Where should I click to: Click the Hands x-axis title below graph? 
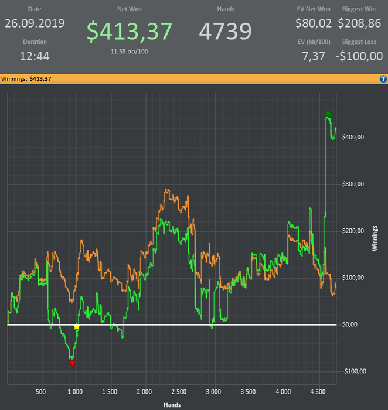click(172, 405)
